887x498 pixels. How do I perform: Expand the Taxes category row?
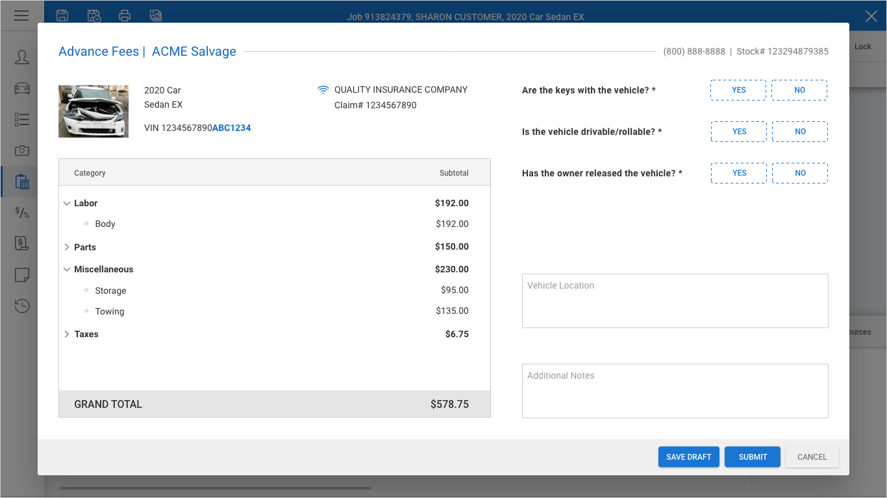click(67, 334)
